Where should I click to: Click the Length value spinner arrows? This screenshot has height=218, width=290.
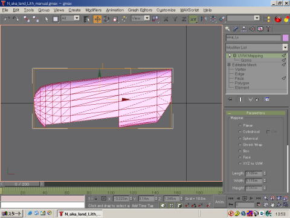(265, 173)
